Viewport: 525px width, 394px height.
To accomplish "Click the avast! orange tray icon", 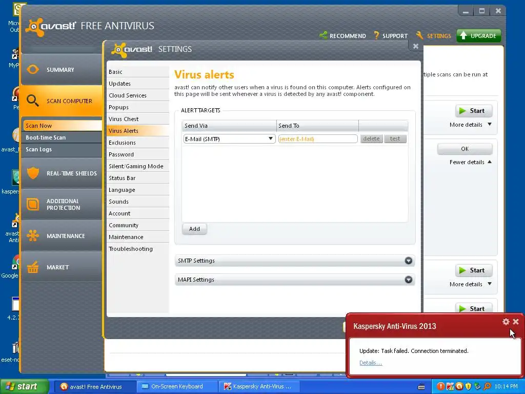I will click(459, 386).
